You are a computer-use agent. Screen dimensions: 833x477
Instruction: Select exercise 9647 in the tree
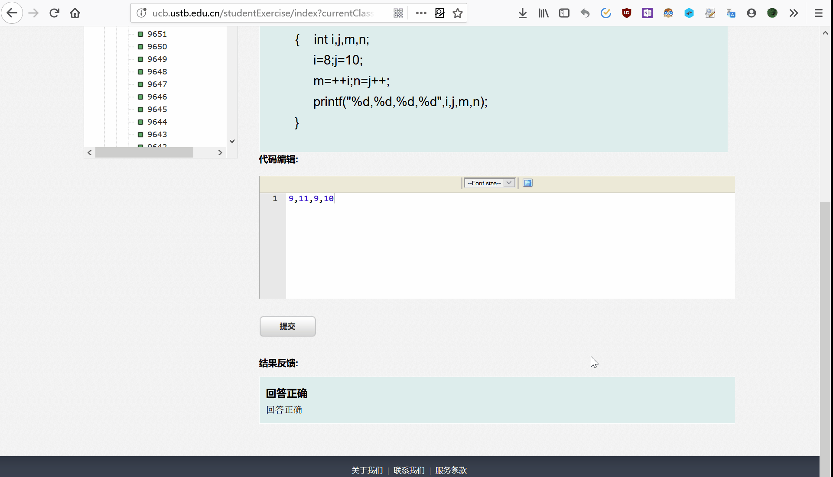[x=157, y=84]
